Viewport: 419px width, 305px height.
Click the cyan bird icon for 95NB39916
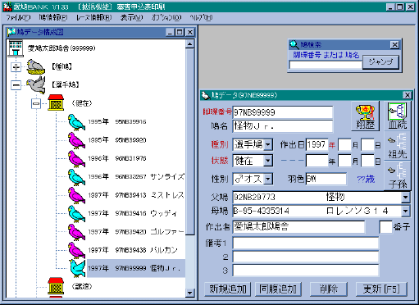76,122
